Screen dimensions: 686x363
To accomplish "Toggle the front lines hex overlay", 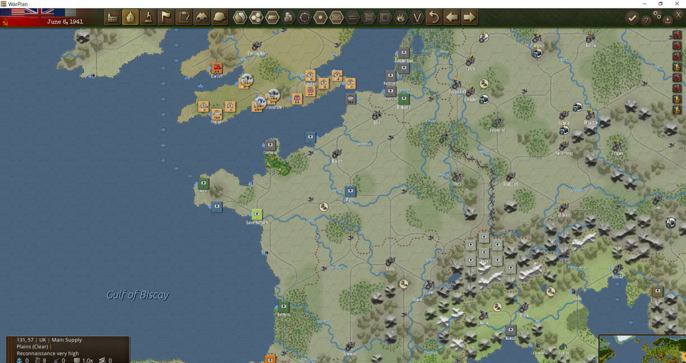I will [x=353, y=17].
